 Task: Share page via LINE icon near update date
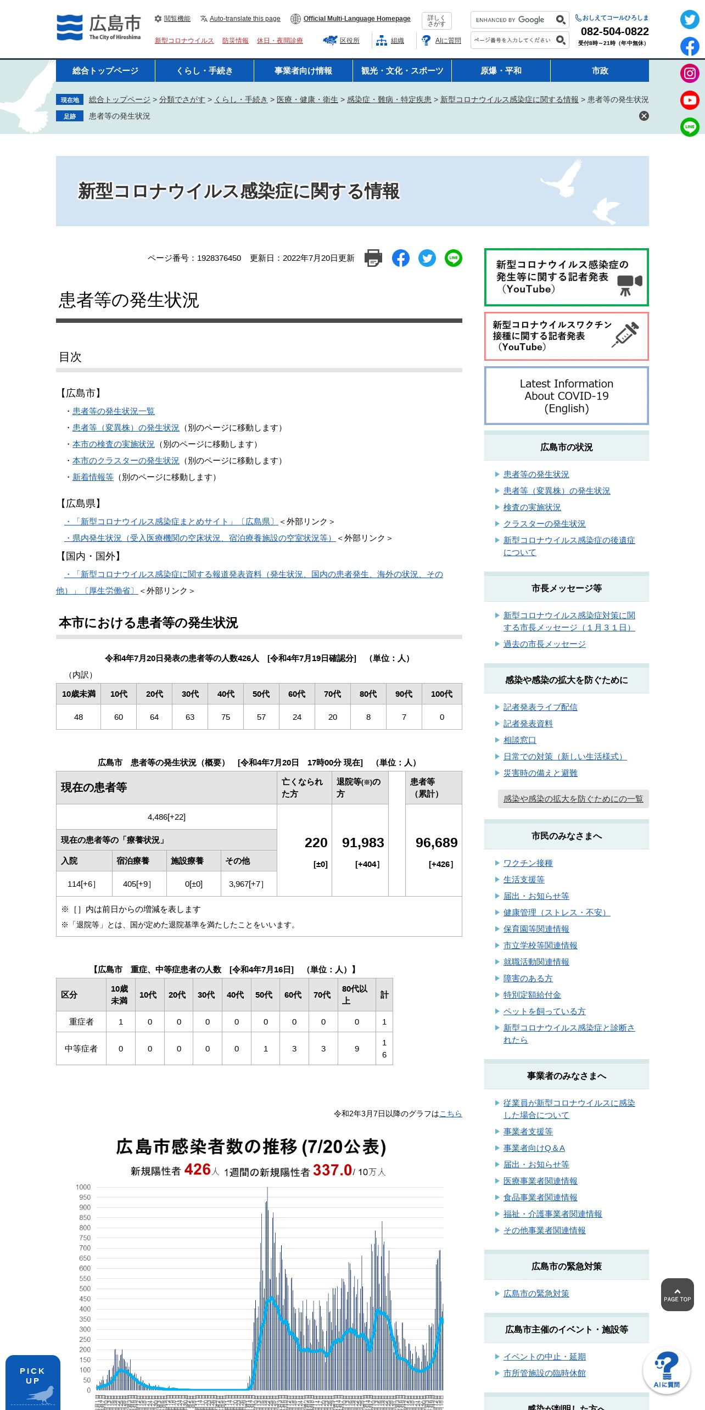tap(454, 258)
